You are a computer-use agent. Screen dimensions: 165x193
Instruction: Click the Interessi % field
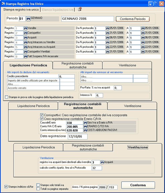coord(99,95)
